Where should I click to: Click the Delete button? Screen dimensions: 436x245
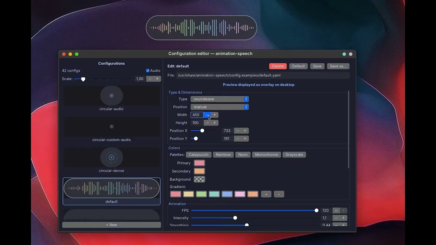pyautogui.click(x=278, y=66)
